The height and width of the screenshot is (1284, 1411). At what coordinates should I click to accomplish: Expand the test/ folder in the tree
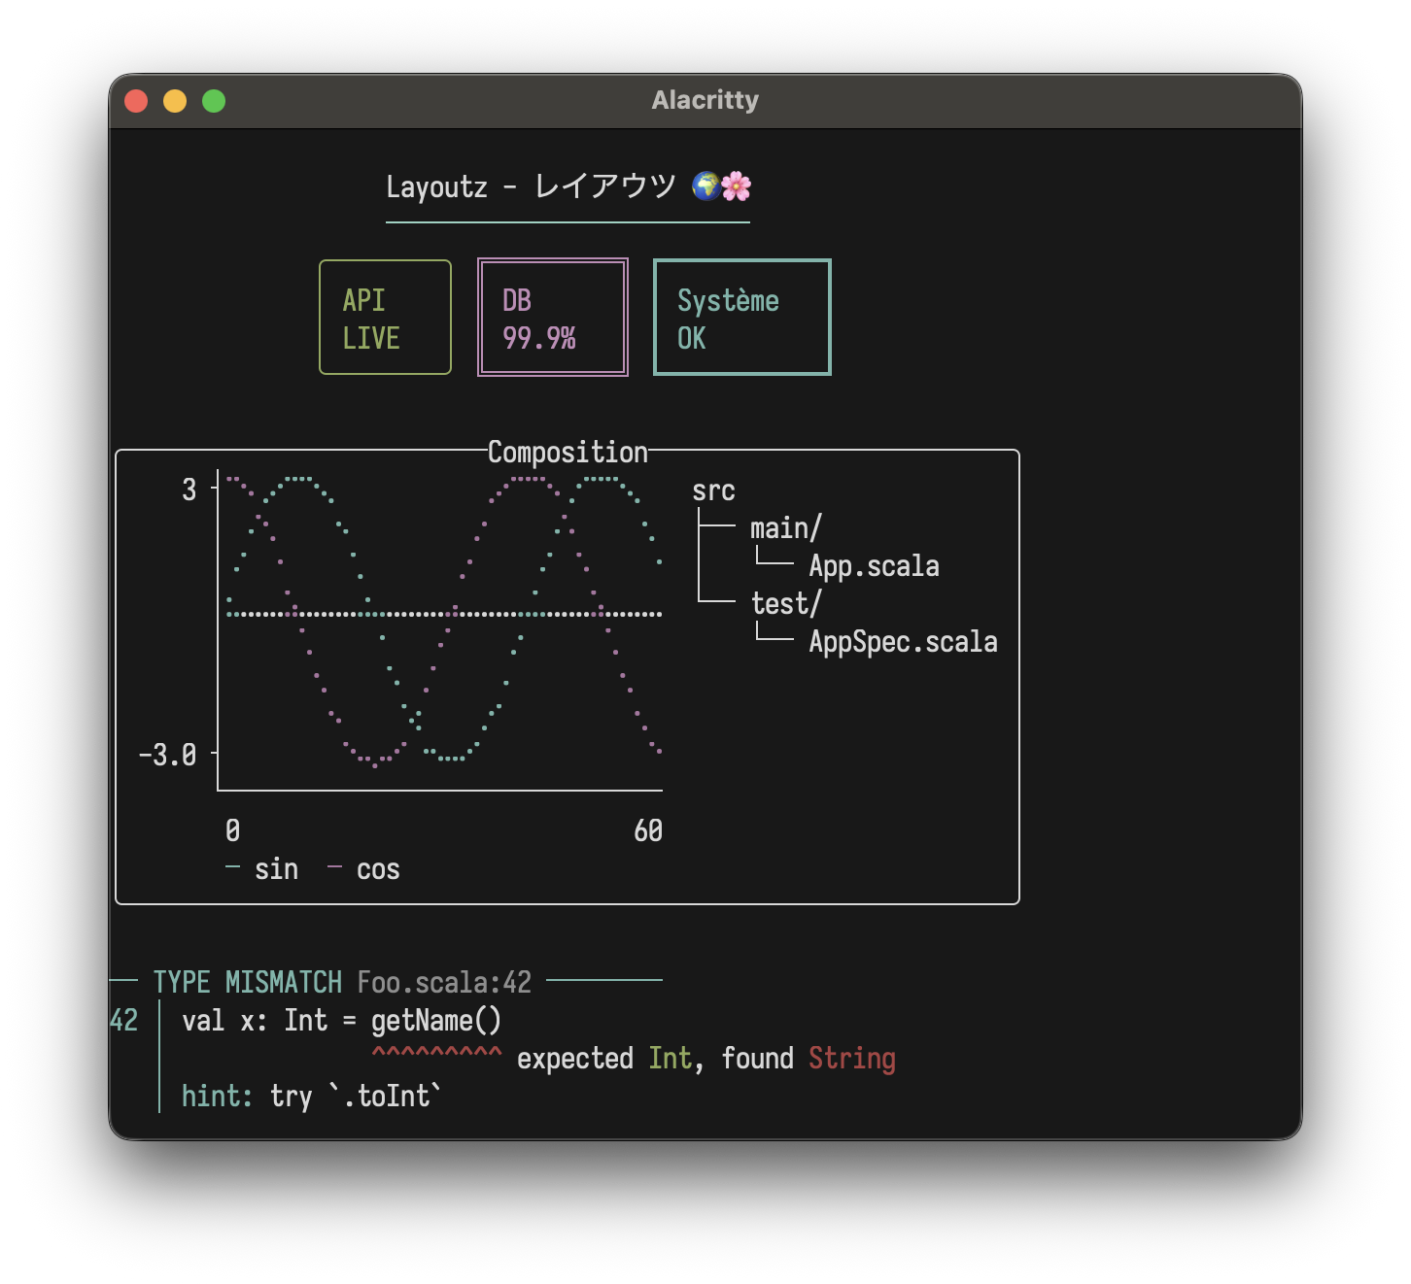pos(785,604)
